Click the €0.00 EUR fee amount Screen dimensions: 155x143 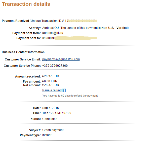[x=50, y=81]
